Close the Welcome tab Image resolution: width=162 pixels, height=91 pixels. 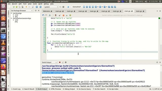tap(51, 11)
